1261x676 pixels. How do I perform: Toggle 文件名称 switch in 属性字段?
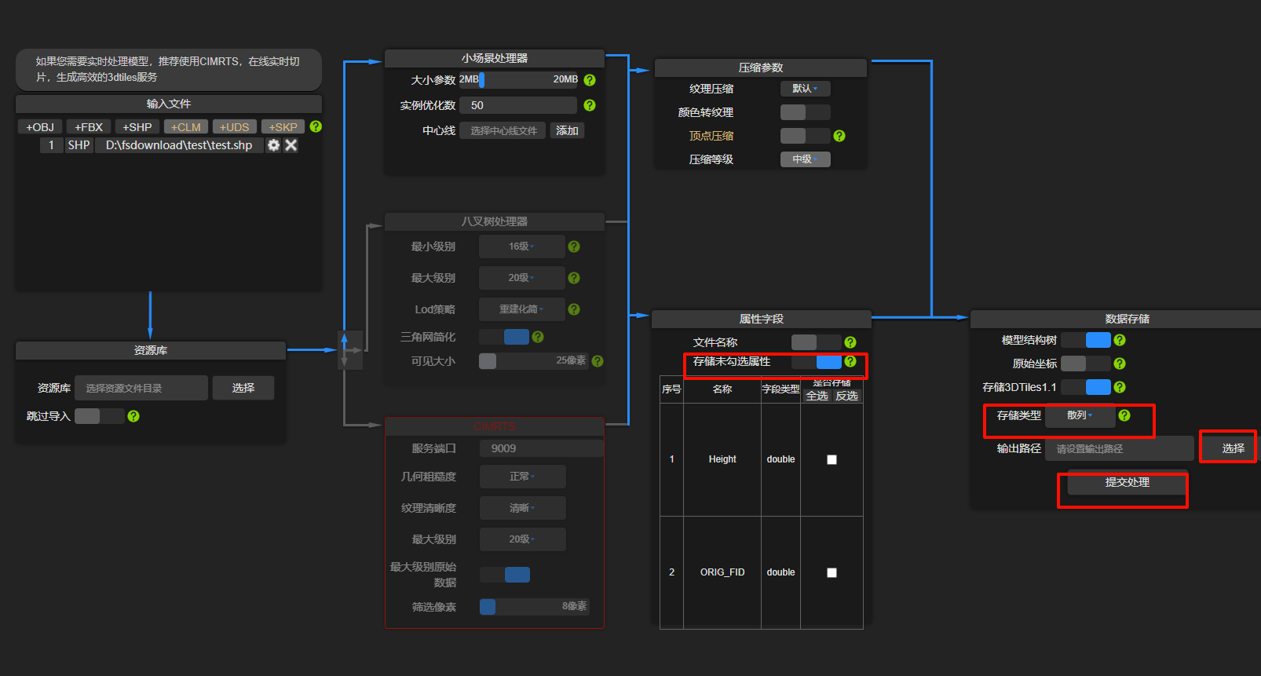click(817, 342)
